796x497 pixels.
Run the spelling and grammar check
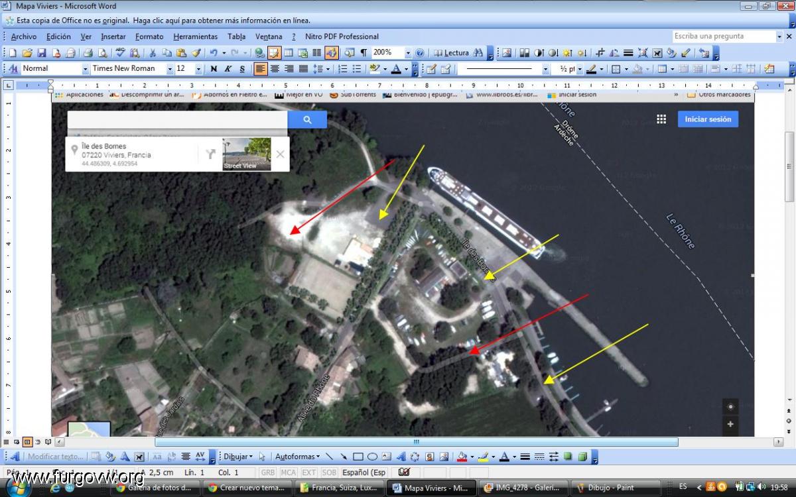120,53
